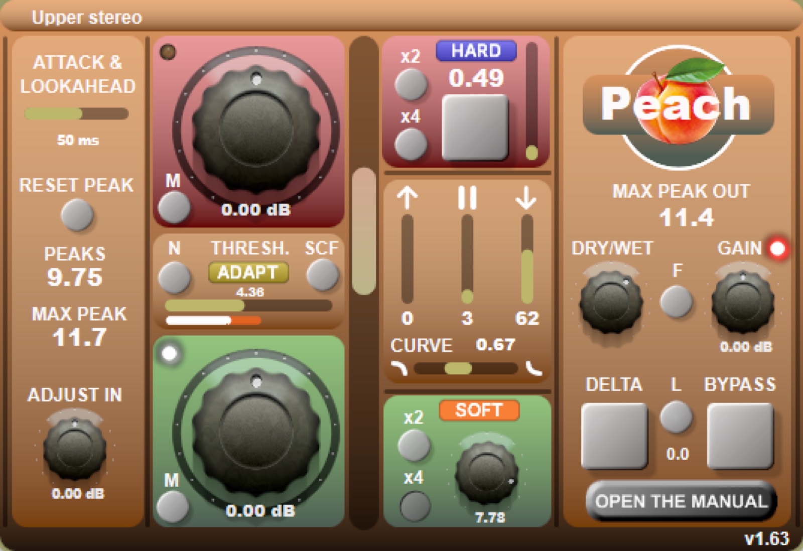
Task: Click the DELTA square button
Action: 614,436
